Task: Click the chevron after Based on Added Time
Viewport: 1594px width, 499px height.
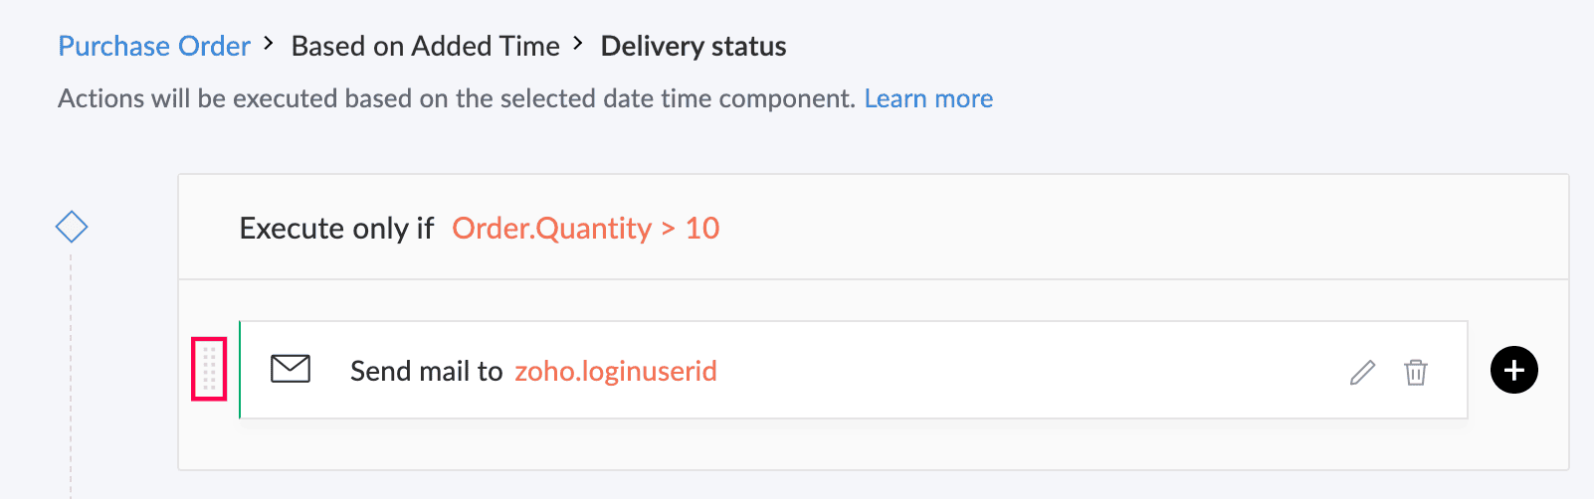Action: (578, 44)
